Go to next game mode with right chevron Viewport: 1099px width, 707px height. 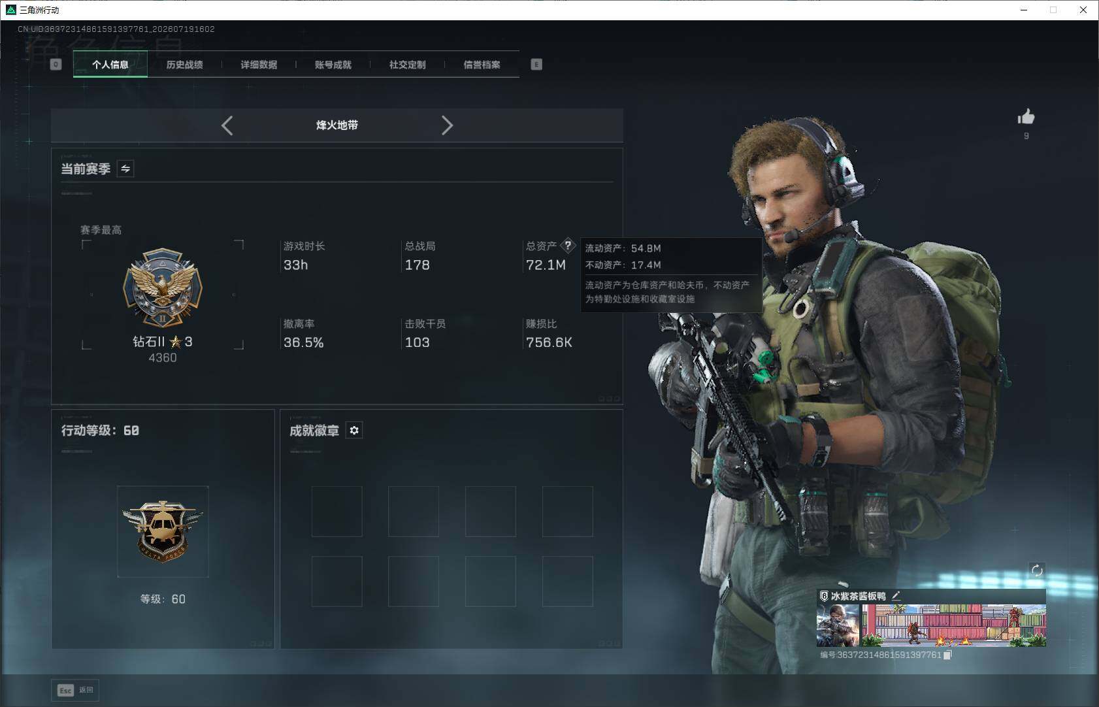click(x=447, y=125)
